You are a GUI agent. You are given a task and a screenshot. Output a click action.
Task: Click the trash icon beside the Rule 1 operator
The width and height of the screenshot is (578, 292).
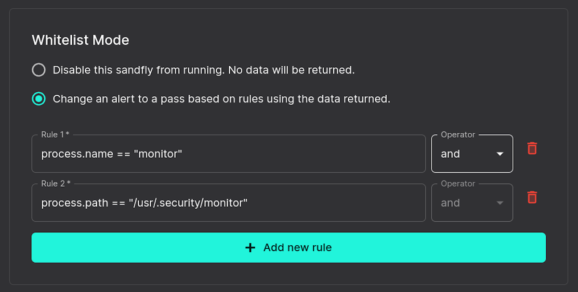coord(532,148)
